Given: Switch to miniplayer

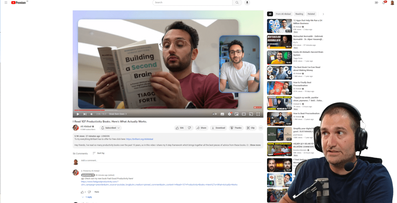Looking at the screenshot, I should [x=236, y=114].
